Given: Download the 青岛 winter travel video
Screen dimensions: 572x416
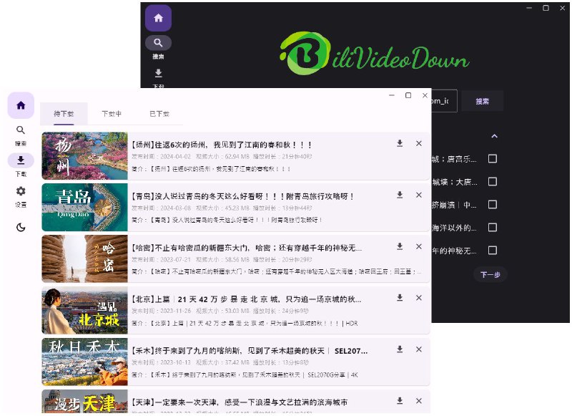Looking at the screenshot, I should pos(399,195).
